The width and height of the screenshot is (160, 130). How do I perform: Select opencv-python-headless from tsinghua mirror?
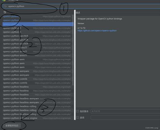point(38,91)
